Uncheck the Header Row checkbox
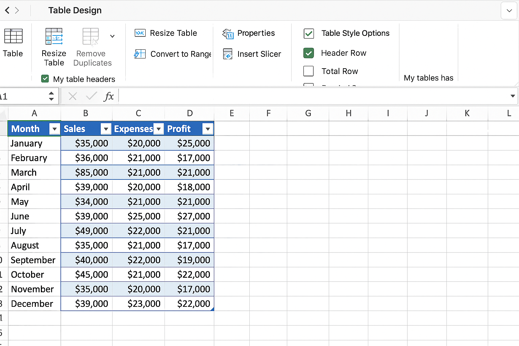Image resolution: width=519 pixels, height=346 pixels. click(x=309, y=53)
